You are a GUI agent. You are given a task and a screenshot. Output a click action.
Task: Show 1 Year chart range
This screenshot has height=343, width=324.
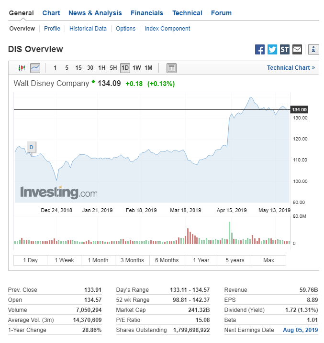(201, 260)
